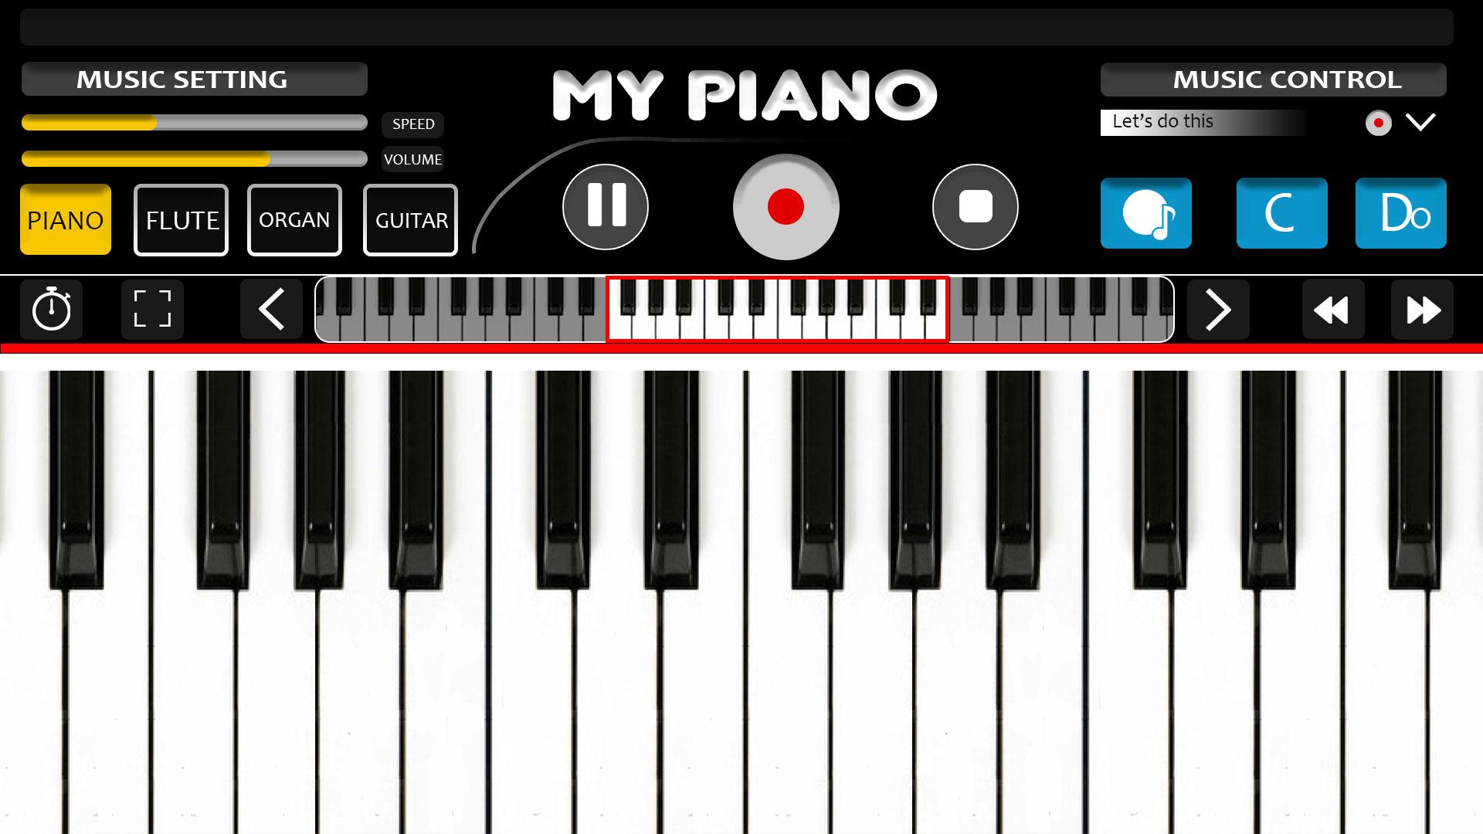Click the left navigation arrow key
Image resolution: width=1483 pixels, height=834 pixels.
point(270,309)
